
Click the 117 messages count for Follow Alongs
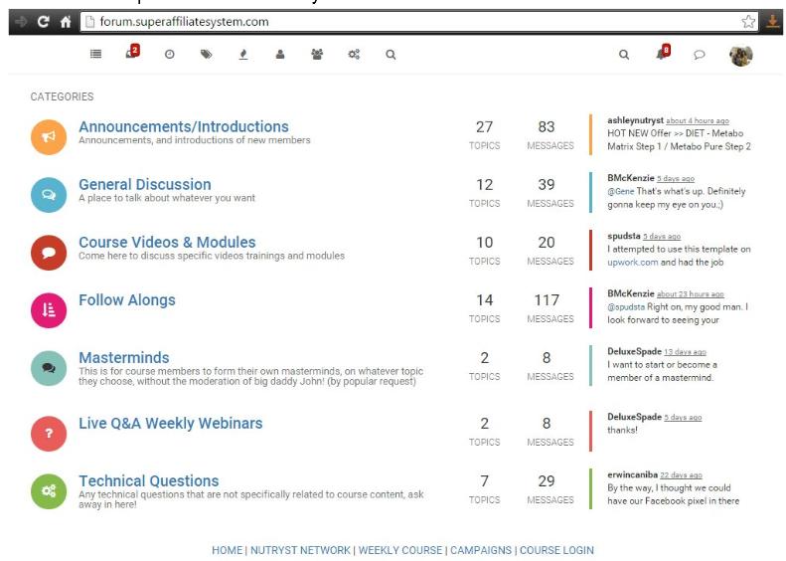click(547, 300)
